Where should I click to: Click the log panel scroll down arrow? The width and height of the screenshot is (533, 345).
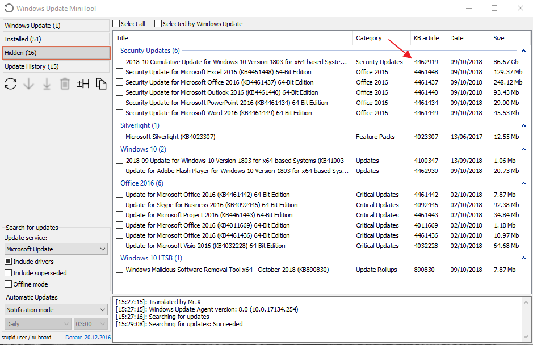point(526,337)
